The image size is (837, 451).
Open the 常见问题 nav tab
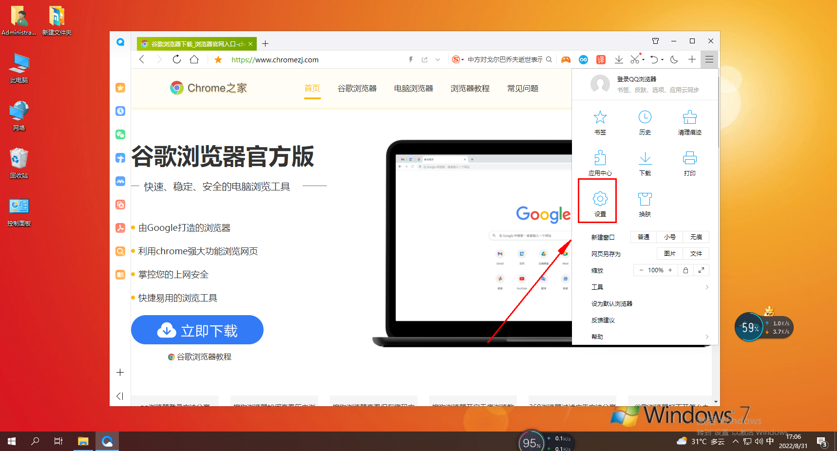pos(523,88)
